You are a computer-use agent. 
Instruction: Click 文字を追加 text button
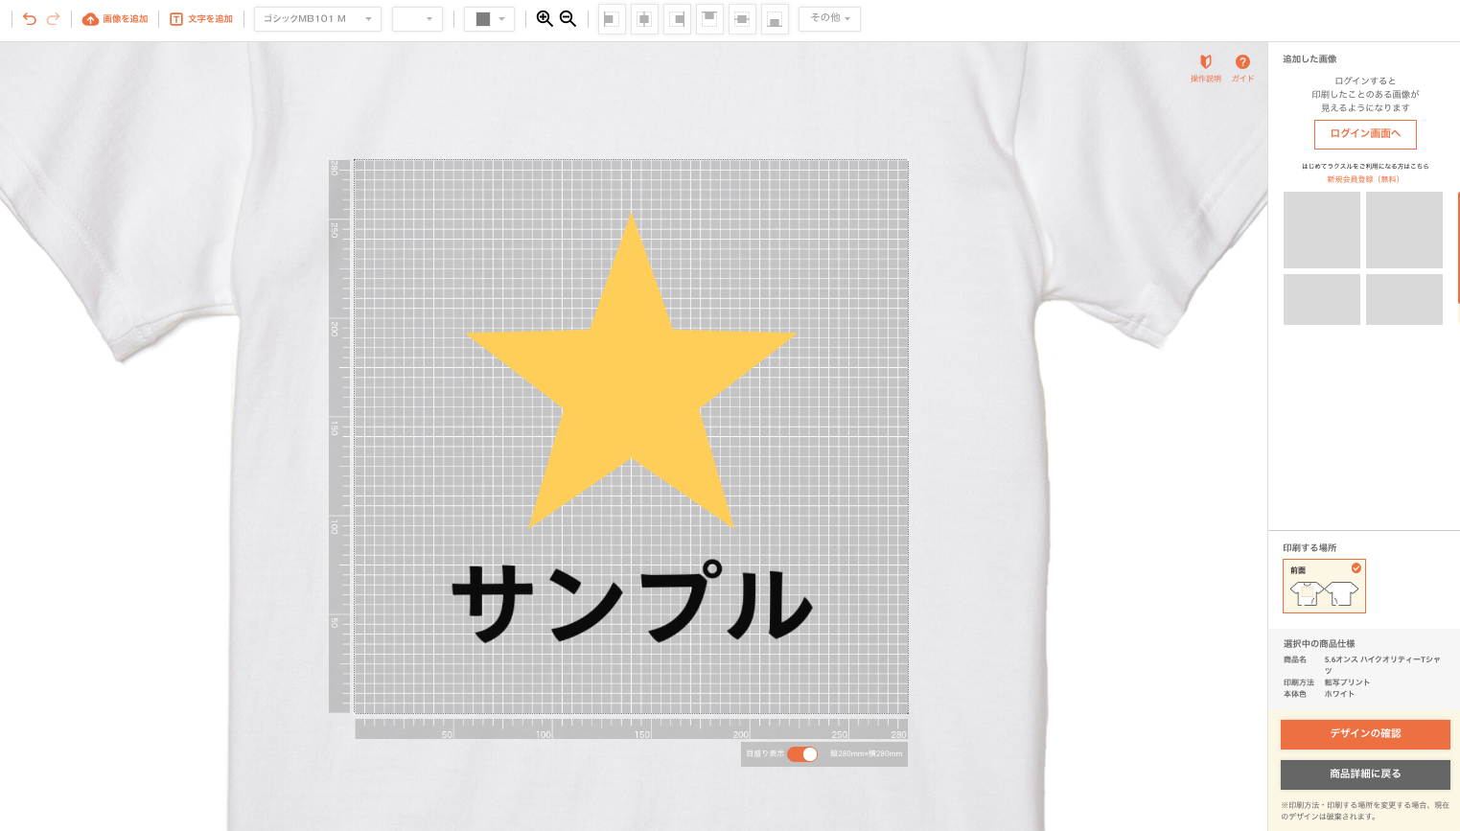(201, 19)
